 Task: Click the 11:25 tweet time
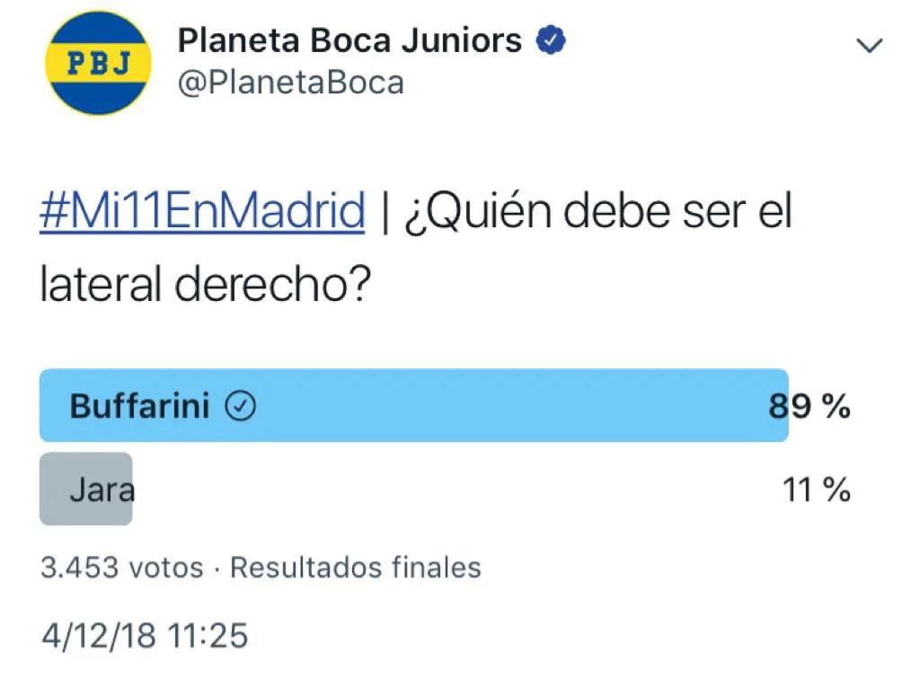click(208, 636)
